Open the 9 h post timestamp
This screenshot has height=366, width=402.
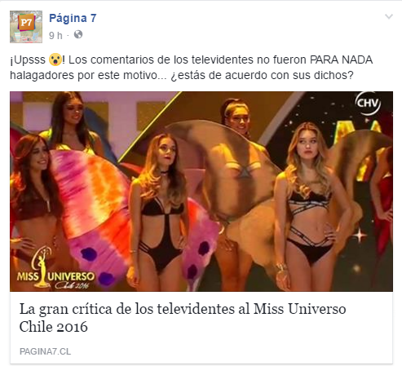point(55,35)
